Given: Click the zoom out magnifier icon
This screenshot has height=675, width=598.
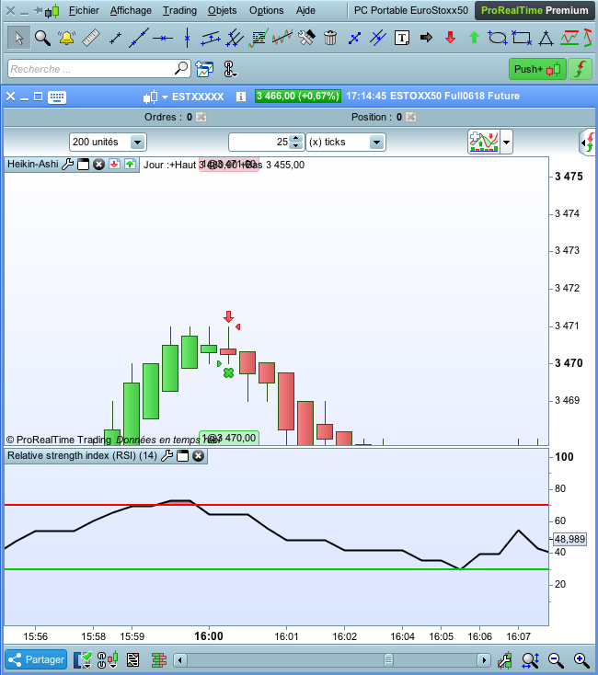Looking at the screenshot, I should tap(556, 660).
